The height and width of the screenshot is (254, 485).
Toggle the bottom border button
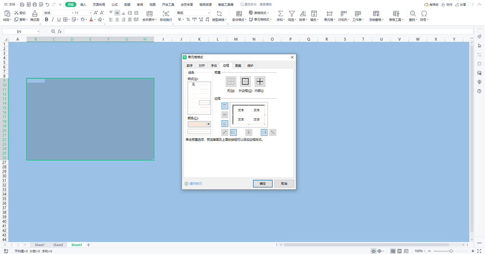pyautogui.click(x=225, y=124)
